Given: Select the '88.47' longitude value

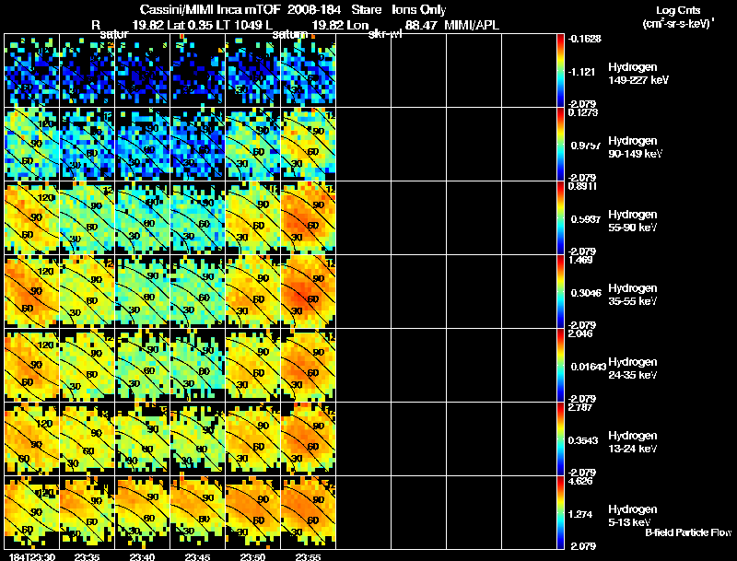Looking at the screenshot, I should coord(421,26).
